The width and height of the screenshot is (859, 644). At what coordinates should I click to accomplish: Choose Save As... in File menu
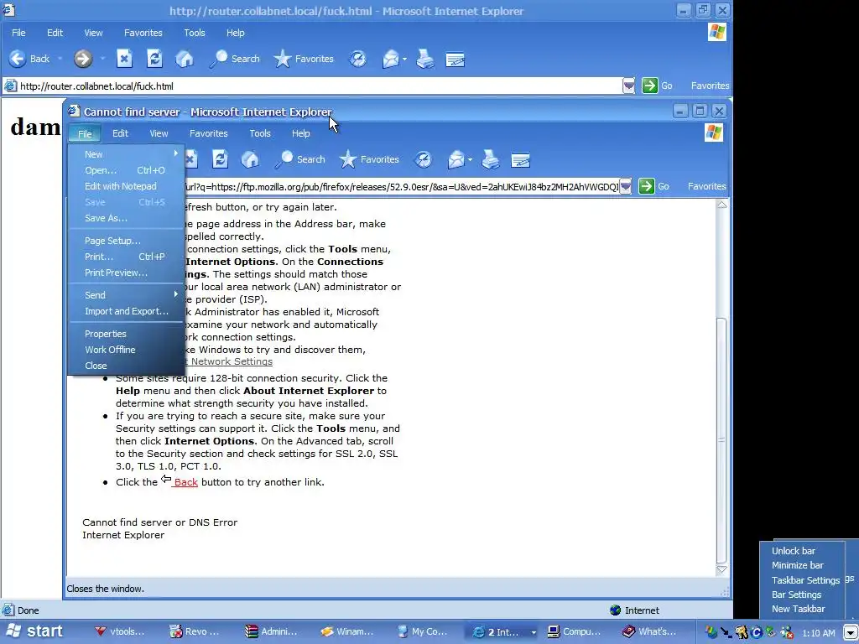[126, 218]
